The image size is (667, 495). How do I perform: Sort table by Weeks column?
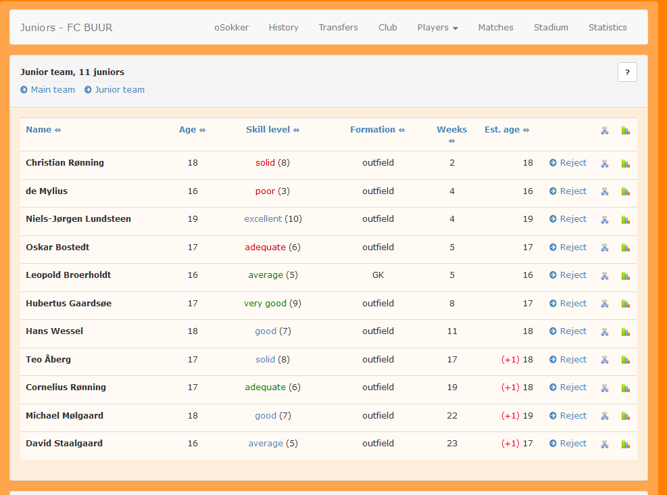[x=451, y=134]
